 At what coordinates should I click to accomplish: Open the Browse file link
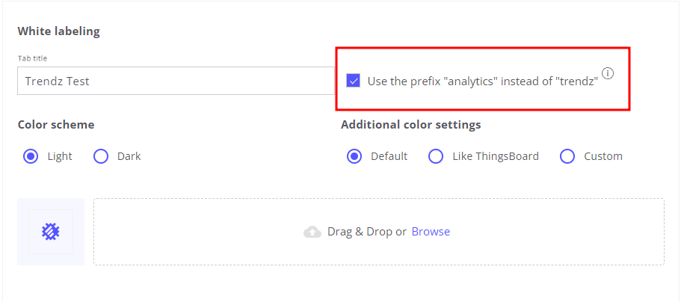(x=431, y=232)
